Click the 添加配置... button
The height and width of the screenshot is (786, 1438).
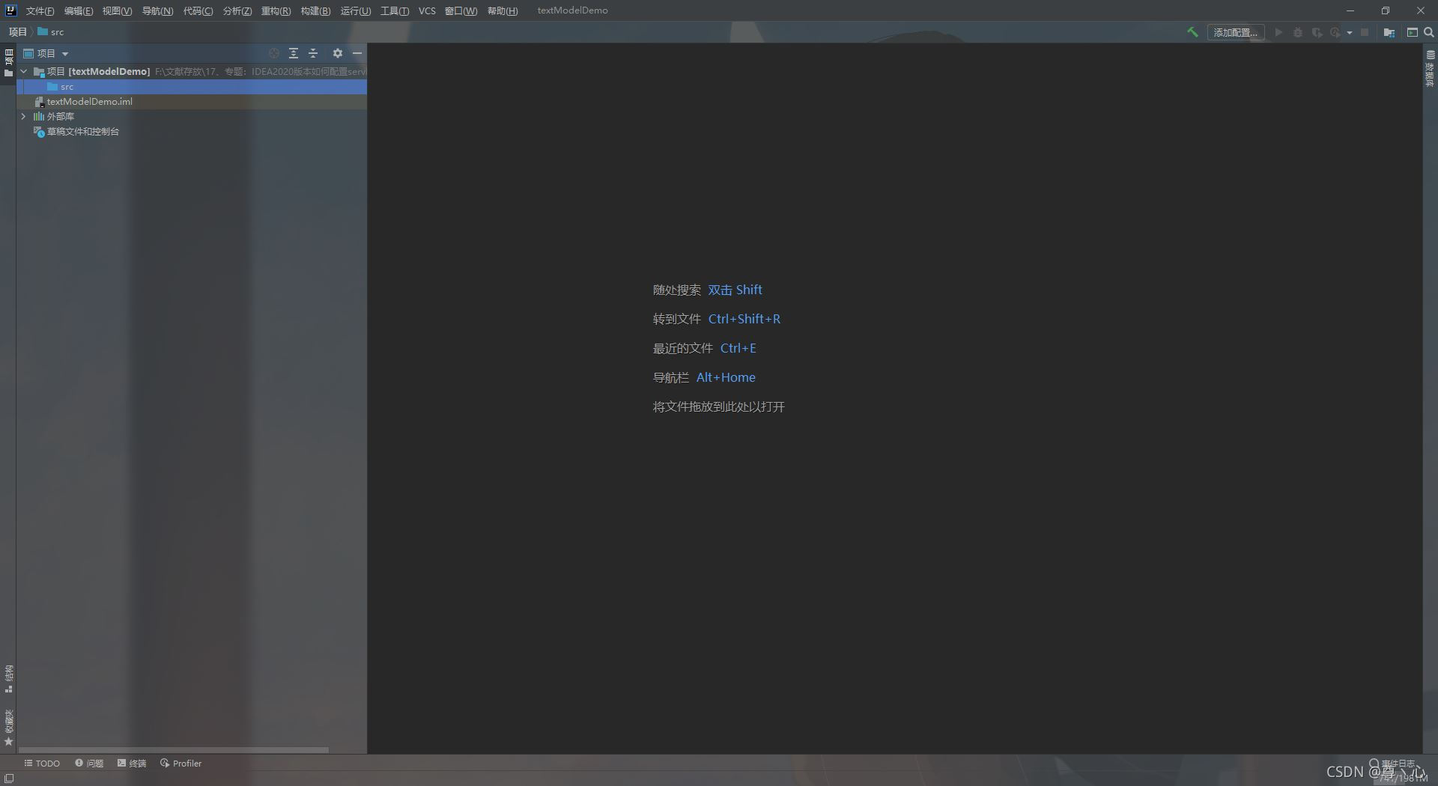[x=1236, y=32]
